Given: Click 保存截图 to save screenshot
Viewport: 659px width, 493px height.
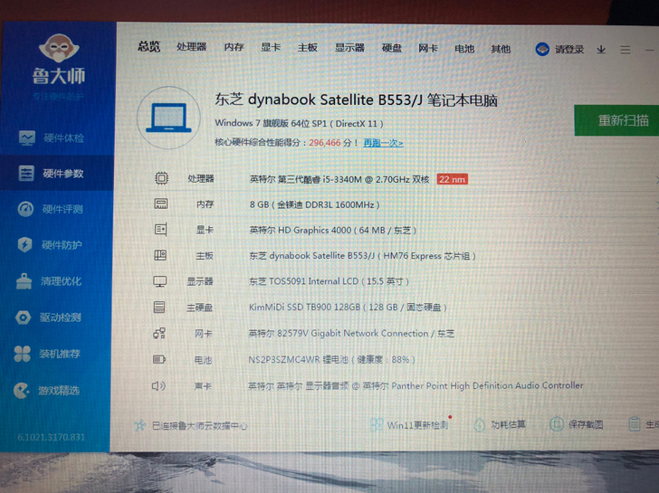Looking at the screenshot, I should coord(577,424).
